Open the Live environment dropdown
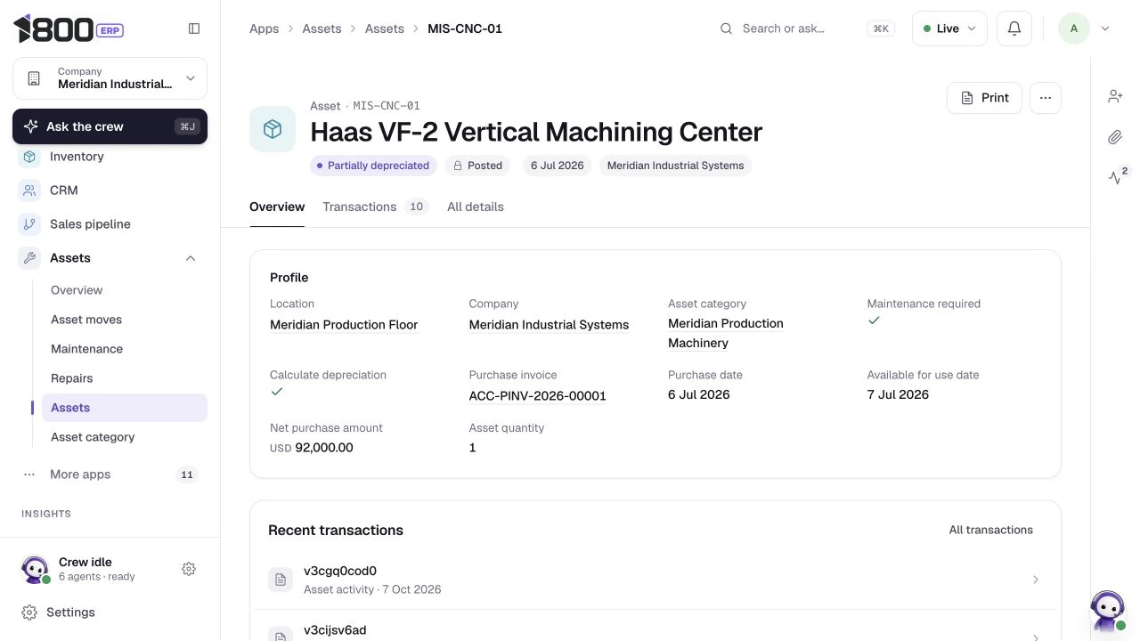 949,28
